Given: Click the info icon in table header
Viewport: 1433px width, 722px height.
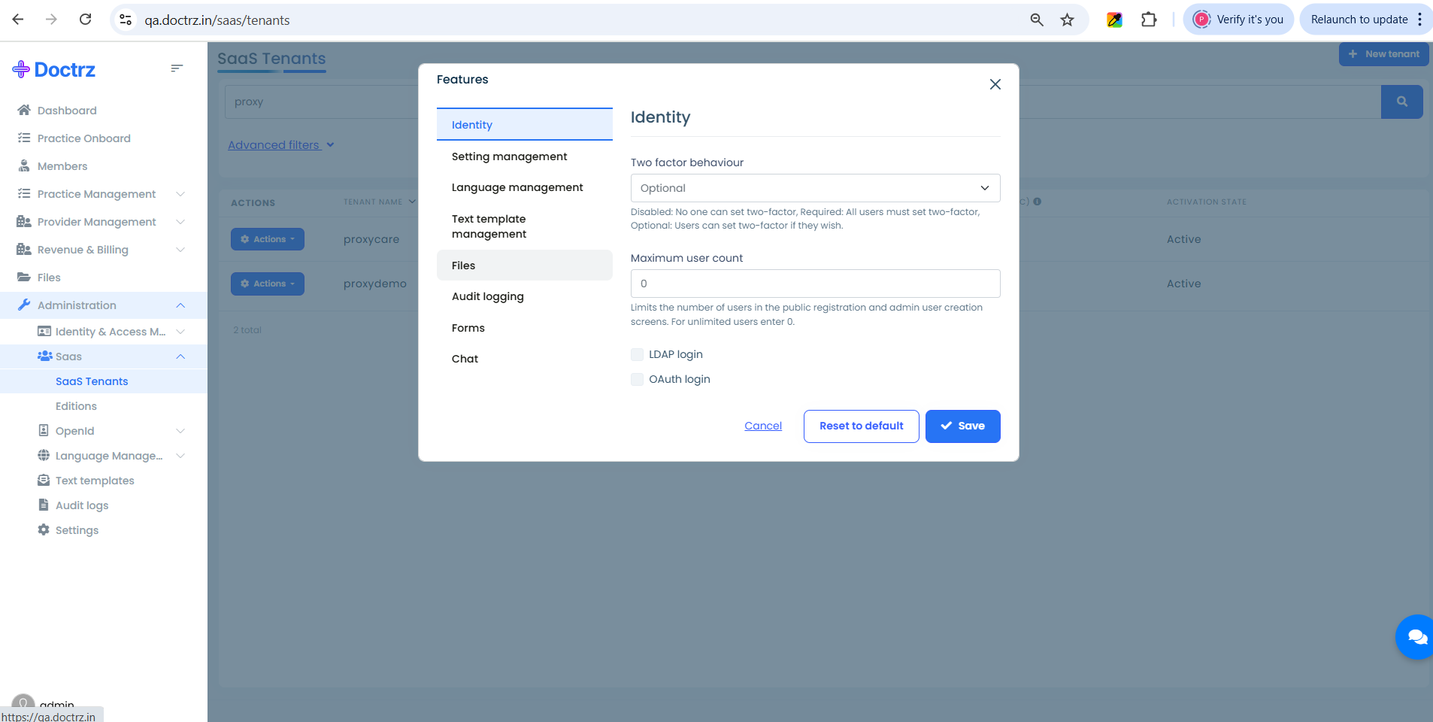Looking at the screenshot, I should [x=1038, y=202].
